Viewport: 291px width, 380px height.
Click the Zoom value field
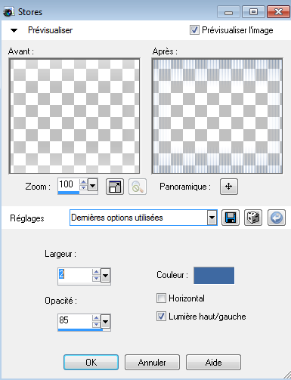point(69,184)
